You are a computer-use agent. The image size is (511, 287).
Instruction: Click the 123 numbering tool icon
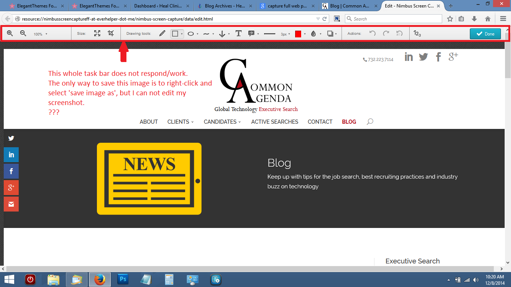tap(417, 34)
